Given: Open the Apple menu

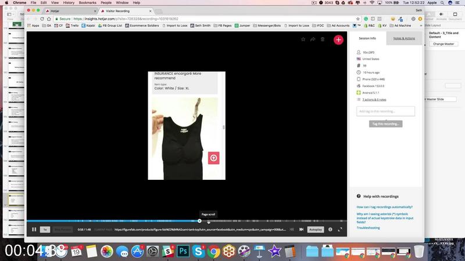Looking at the screenshot, I should [6, 2].
